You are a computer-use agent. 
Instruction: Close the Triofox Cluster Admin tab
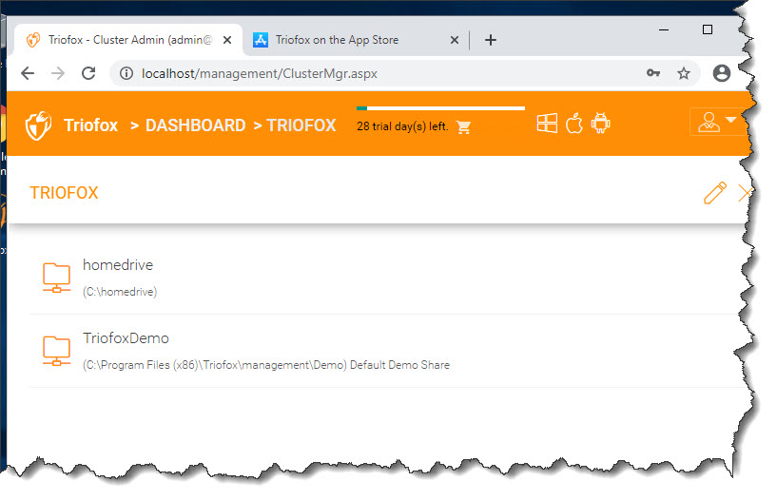(x=227, y=40)
